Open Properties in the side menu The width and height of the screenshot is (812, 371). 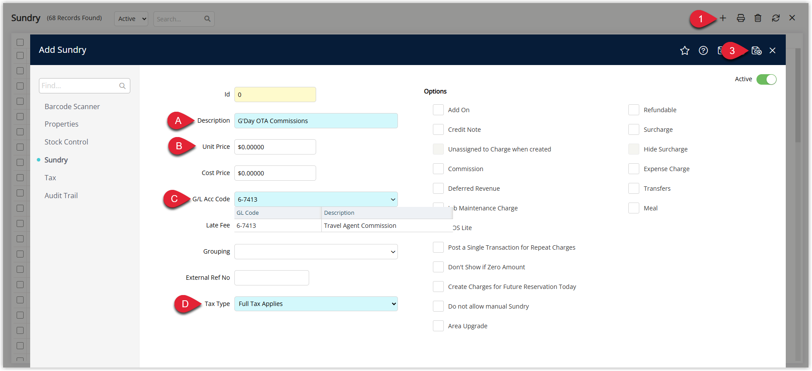[62, 124]
